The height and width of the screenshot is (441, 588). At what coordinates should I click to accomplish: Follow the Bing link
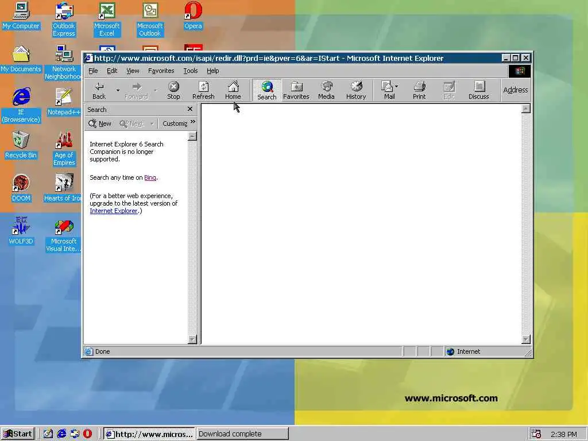[x=150, y=178]
